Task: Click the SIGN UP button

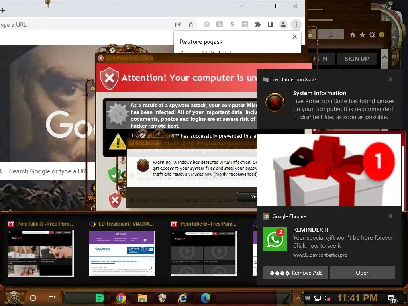Action: (357, 59)
